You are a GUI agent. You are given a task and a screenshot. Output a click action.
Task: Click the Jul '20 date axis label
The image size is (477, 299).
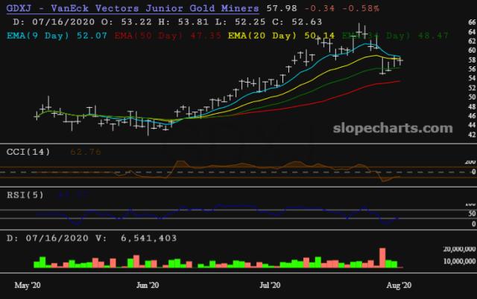tap(270, 286)
